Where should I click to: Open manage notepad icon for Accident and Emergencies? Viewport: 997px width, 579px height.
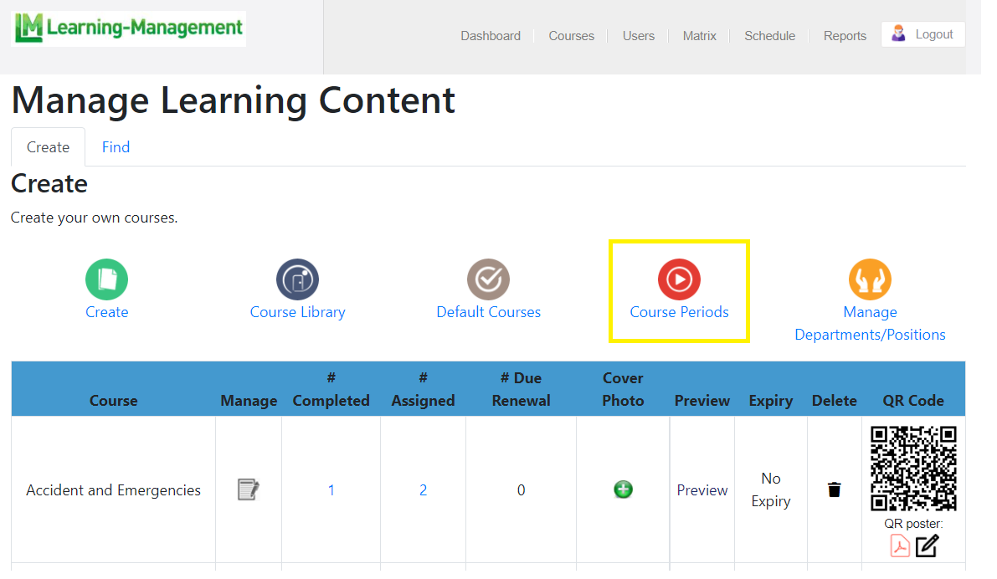coord(249,489)
